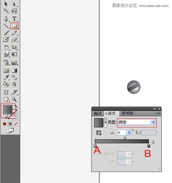Click the sphere object on the artboard
This screenshot has height=183, width=172.
[133, 87]
